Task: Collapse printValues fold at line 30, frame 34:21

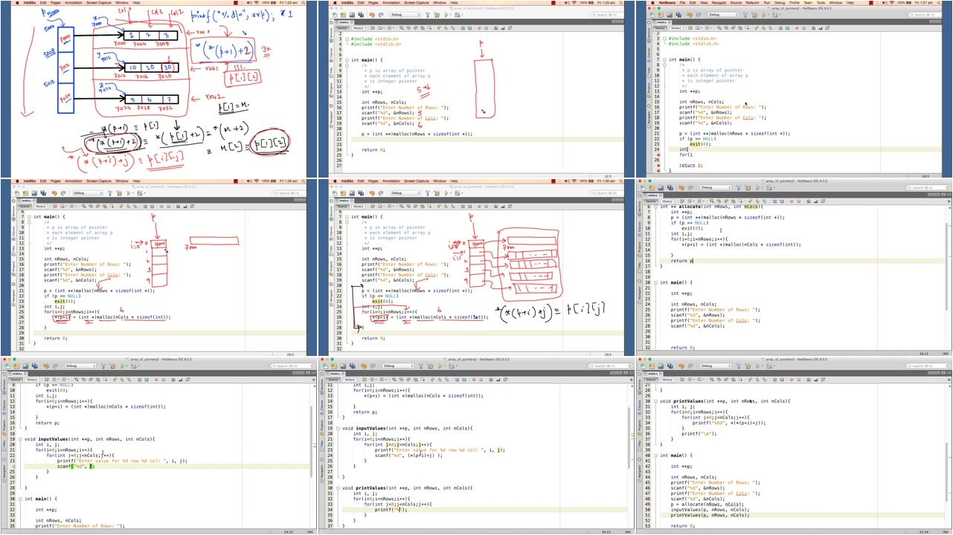Action: pyautogui.click(x=338, y=488)
